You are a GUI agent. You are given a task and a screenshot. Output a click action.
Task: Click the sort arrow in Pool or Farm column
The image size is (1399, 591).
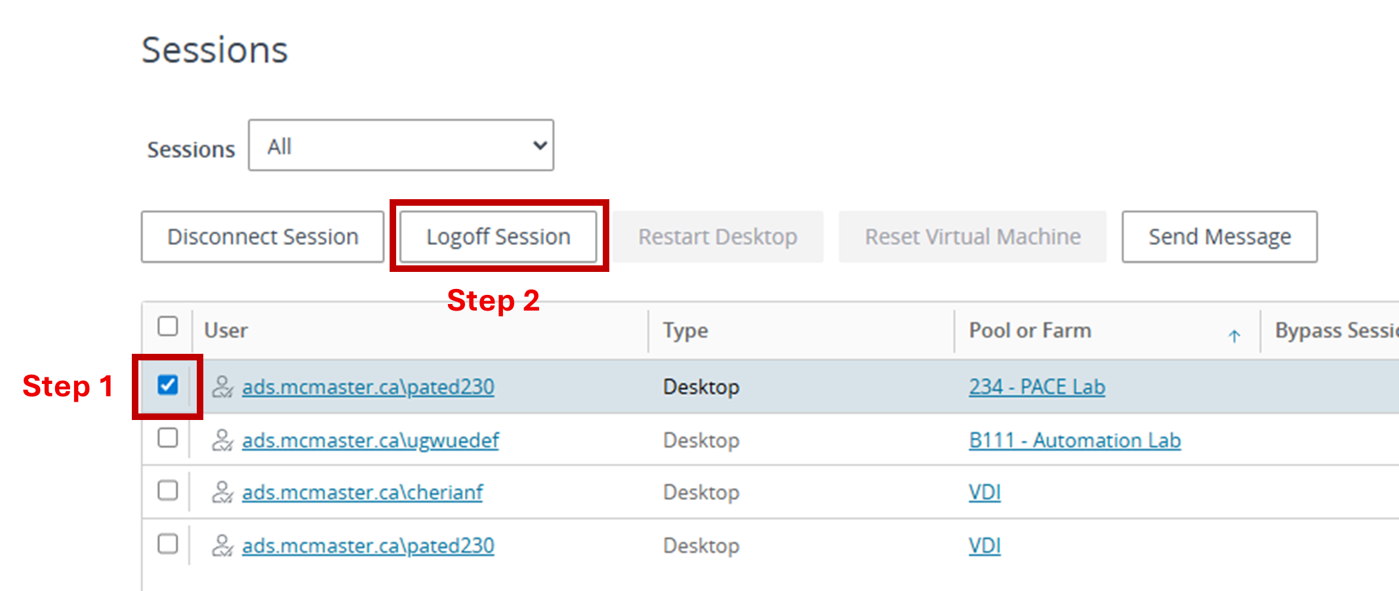[1234, 336]
